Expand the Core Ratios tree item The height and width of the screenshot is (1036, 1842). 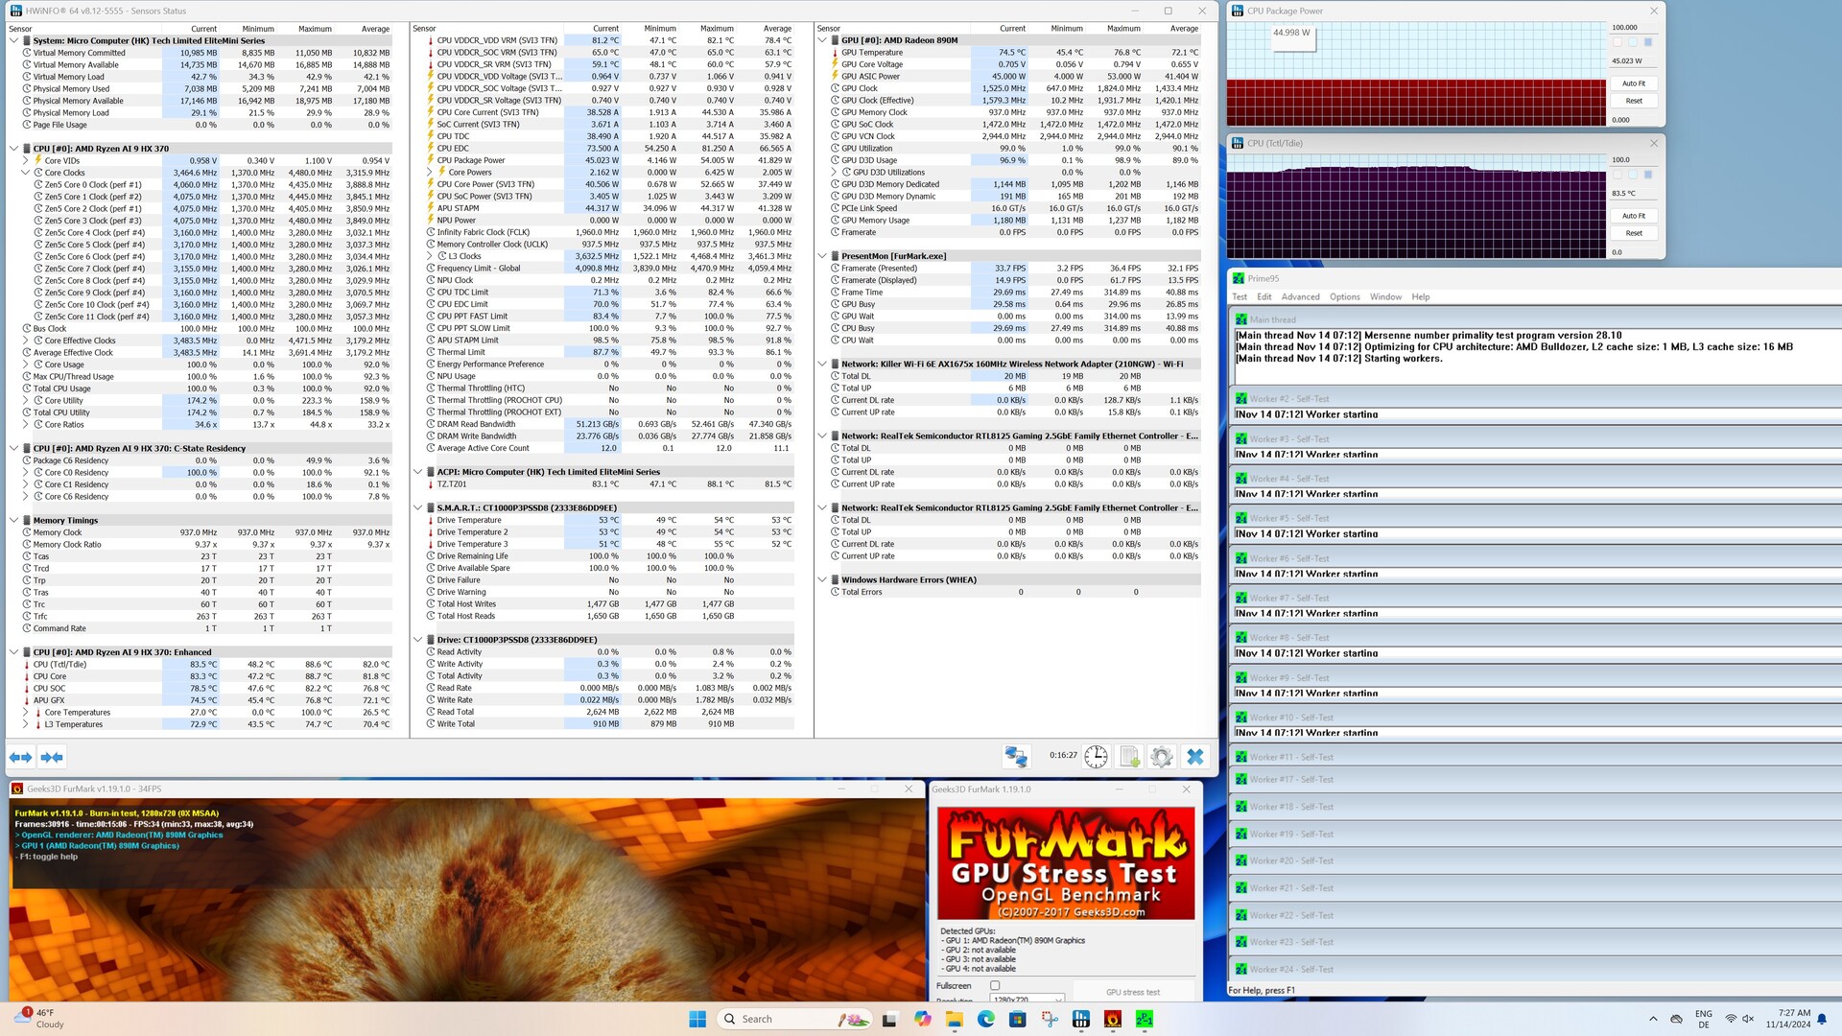[26, 425]
